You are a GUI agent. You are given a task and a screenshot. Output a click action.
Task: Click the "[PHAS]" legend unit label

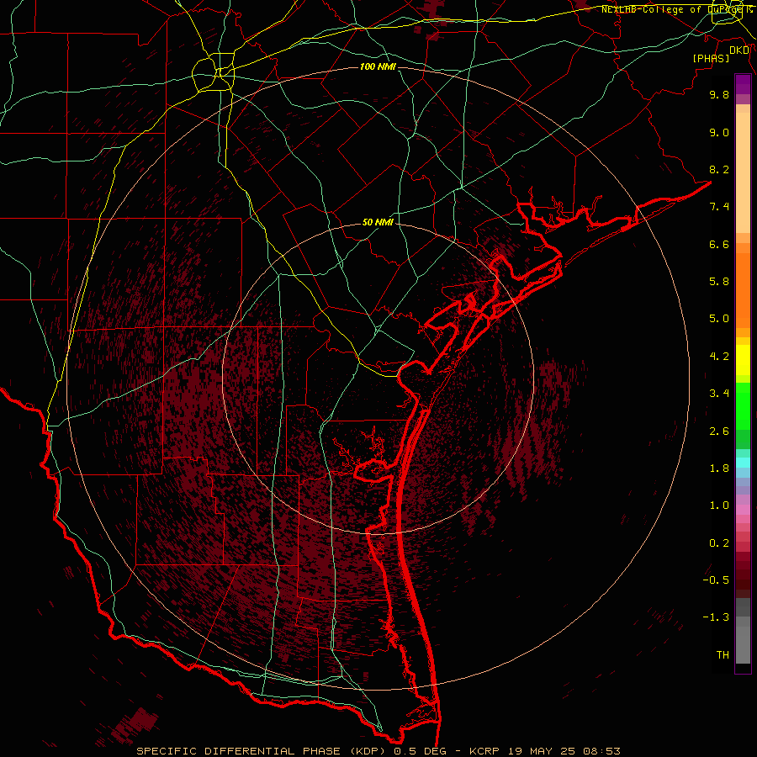click(711, 59)
